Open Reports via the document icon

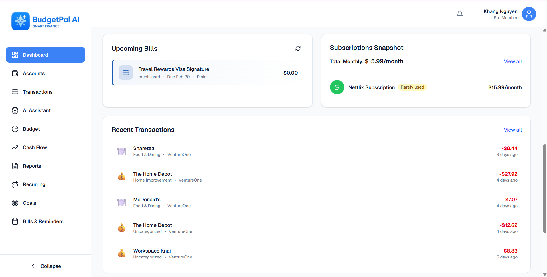coord(15,166)
